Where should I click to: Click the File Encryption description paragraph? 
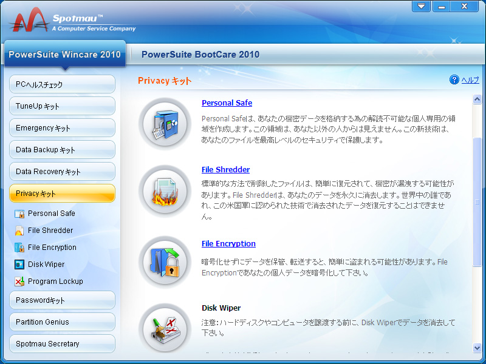pyautogui.click(x=324, y=268)
